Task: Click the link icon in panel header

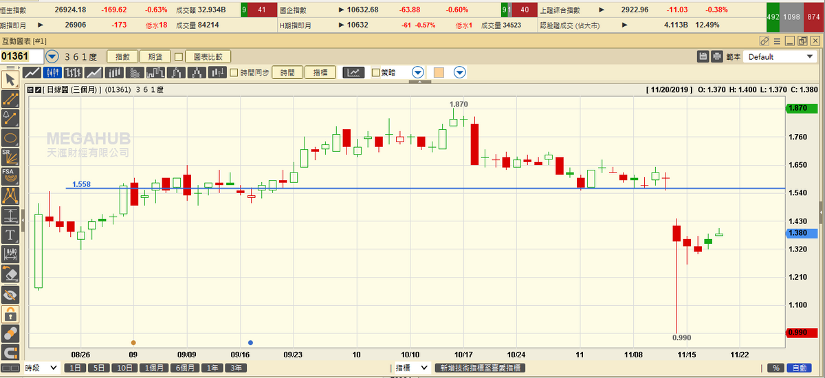Action: [x=764, y=41]
